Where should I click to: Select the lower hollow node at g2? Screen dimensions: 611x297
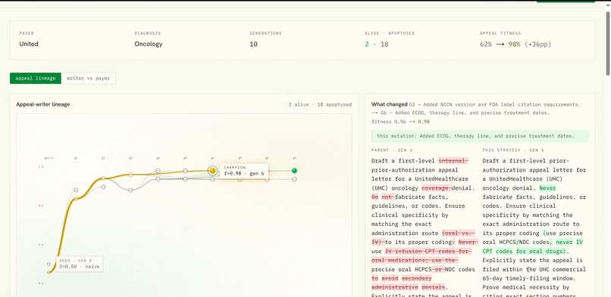tap(103, 187)
